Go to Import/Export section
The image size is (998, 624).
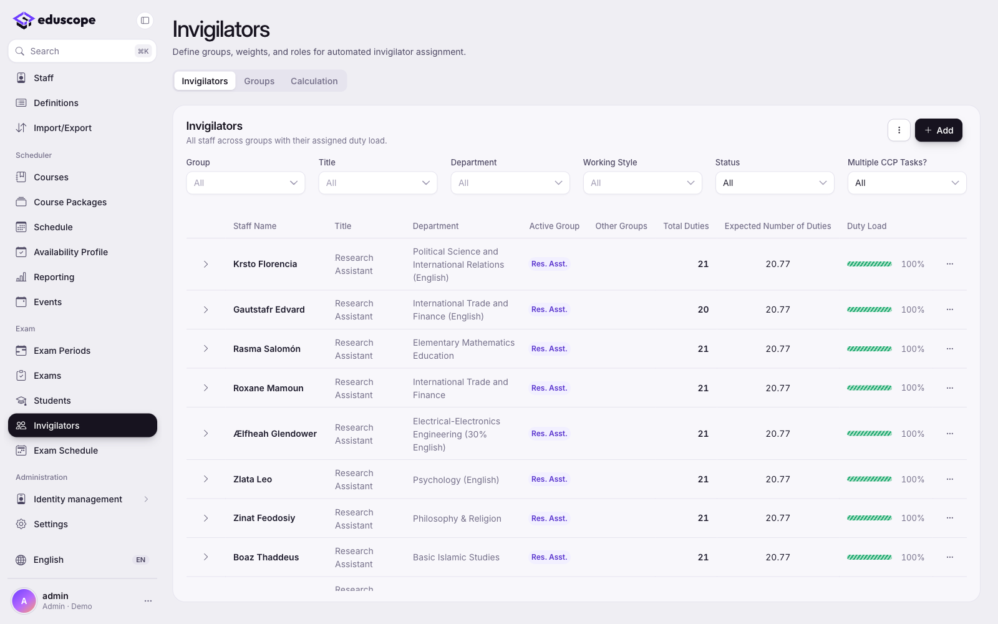click(x=82, y=128)
